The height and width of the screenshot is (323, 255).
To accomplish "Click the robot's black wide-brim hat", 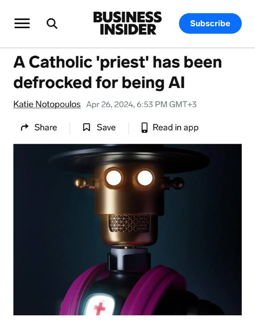I will point(129,157).
